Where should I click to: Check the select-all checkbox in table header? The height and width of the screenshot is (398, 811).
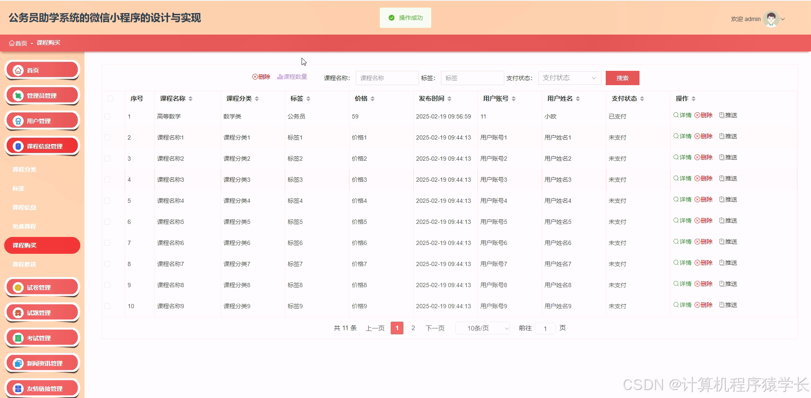pyautogui.click(x=110, y=99)
